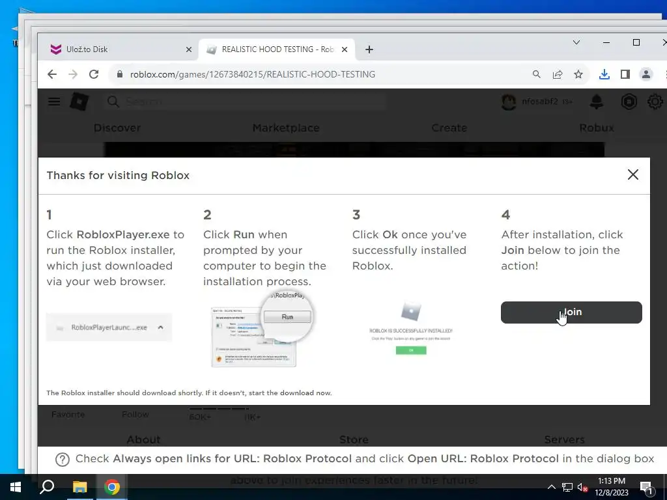Image resolution: width=667 pixels, height=500 pixels.
Task: Open Chrome downloads tray
Action: click(604, 74)
